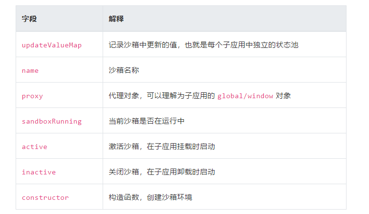
Task: Click the 创建沙箱环境 phrase
Action: coord(170,197)
